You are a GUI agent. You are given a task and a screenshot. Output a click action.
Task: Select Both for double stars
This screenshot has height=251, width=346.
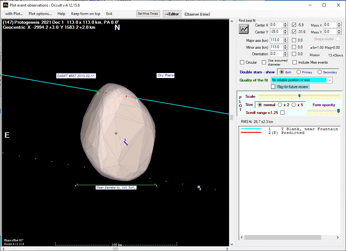point(282,72)
